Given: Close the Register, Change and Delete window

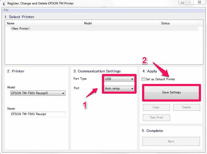Looking at the screenshot, I should tap(200, 2).
